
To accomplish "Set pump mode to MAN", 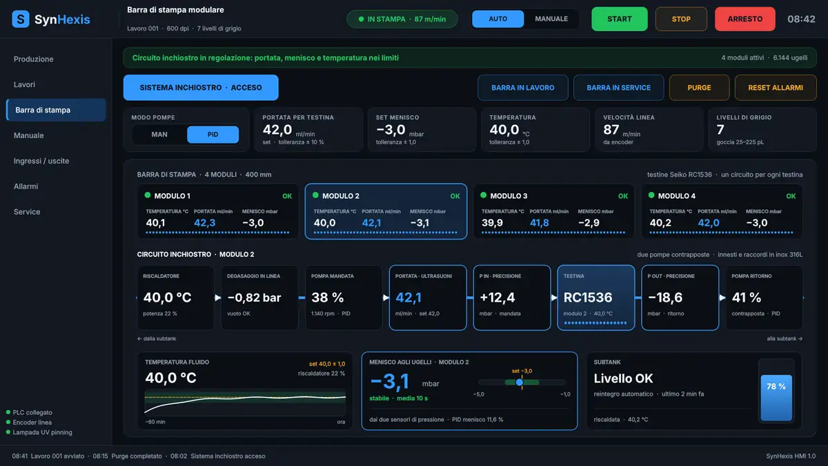I will (x=159, y=135).
